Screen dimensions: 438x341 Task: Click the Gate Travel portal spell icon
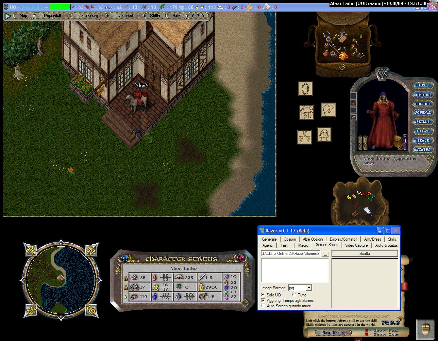tap(305, 89)
